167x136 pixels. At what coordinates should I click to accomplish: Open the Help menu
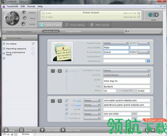pyautogui.click(x=40, y=6)
